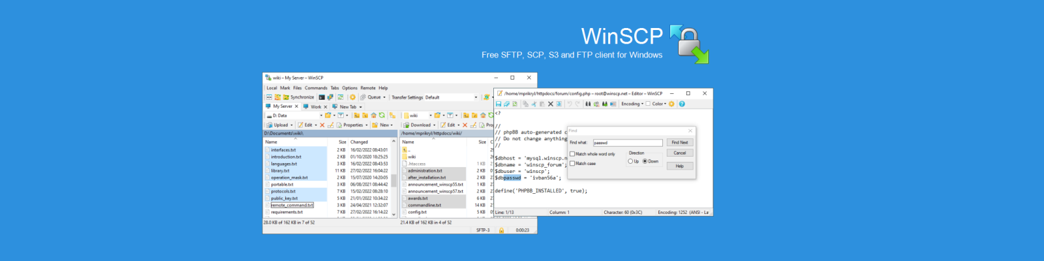The image size is (1044, 261).
Task: Enable Match whole word only checkbox
Action: point(572,154)
